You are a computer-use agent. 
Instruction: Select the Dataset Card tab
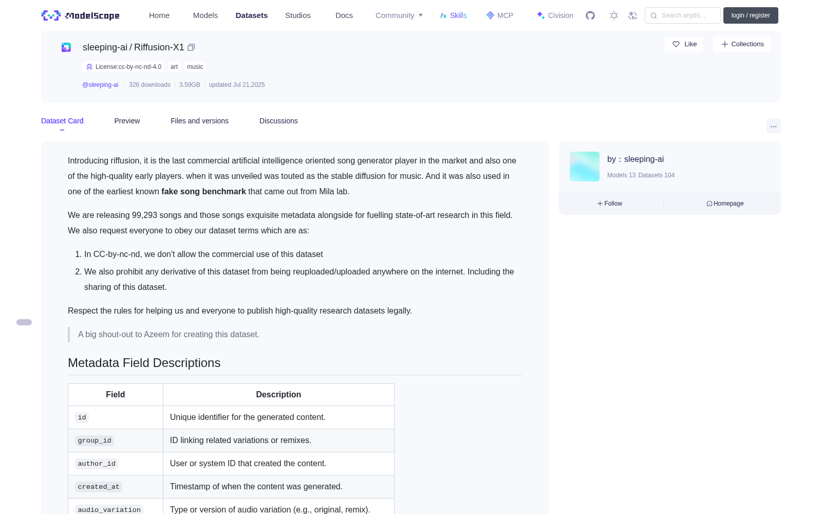62,121
